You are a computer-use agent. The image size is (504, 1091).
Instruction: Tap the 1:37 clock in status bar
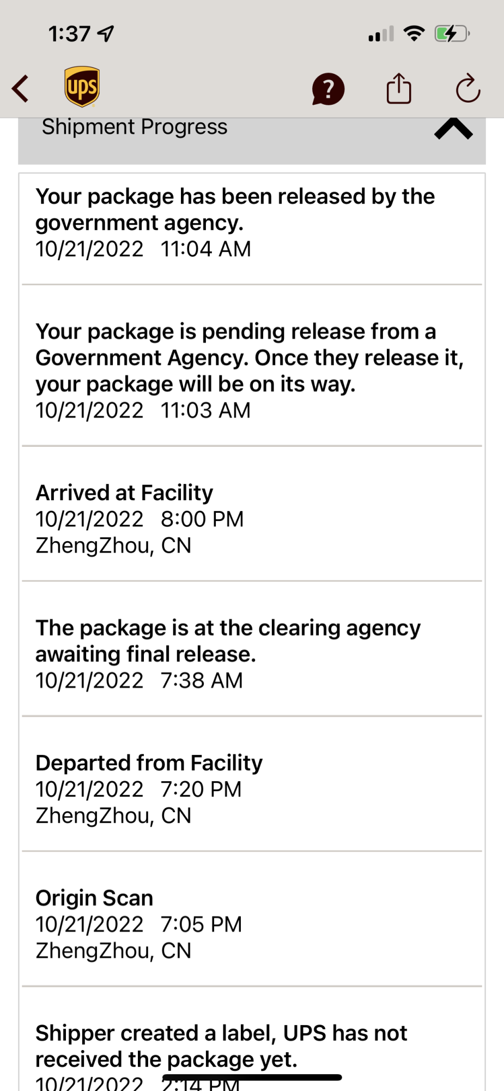(x=69, y=34)
